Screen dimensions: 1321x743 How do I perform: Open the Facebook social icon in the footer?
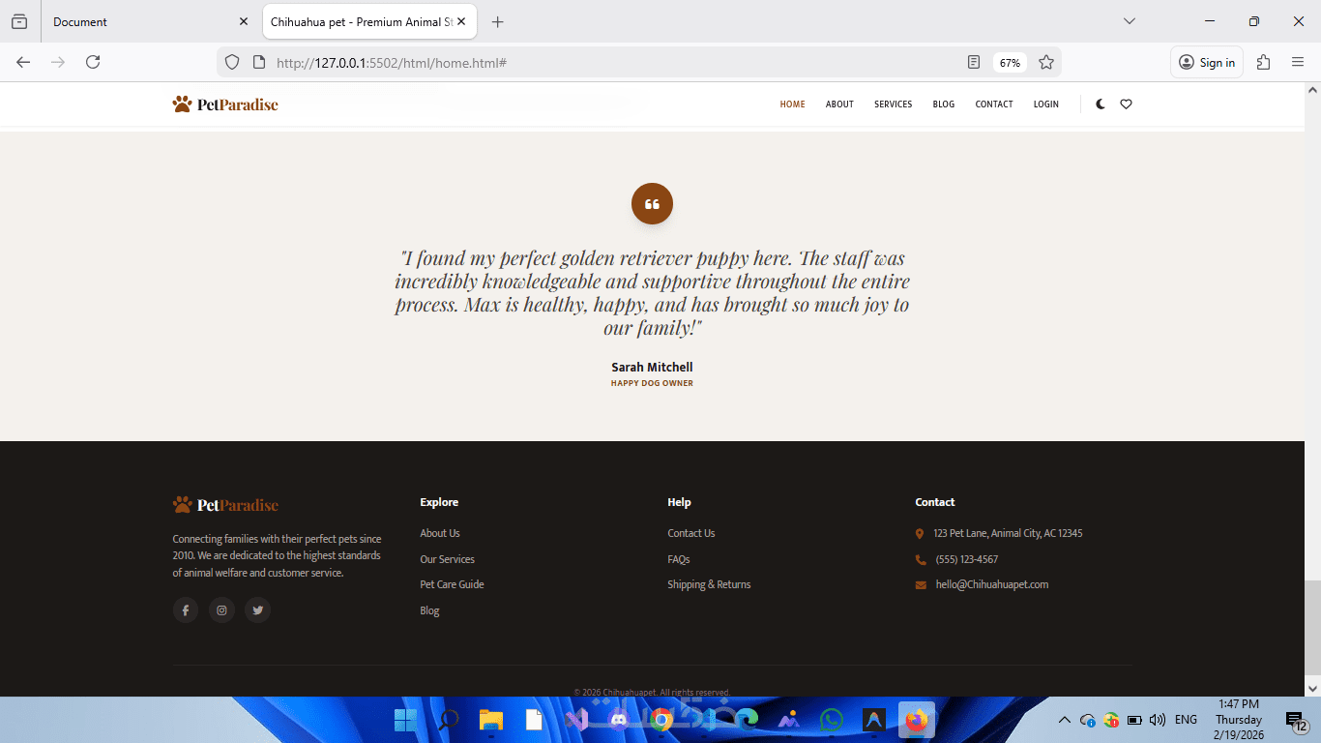[x=186, y=610]
